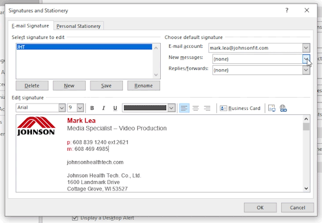Click the Cottage Grove, WI 53527 line
The height and width of the screenshot is (223, 322).
tap(97, 189)
